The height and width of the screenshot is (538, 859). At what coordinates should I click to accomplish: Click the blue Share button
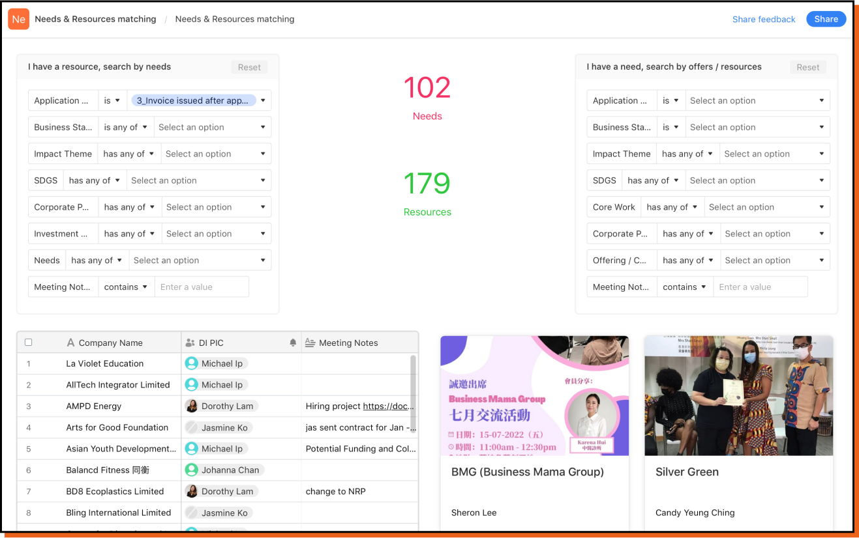(x=826, y=19)
